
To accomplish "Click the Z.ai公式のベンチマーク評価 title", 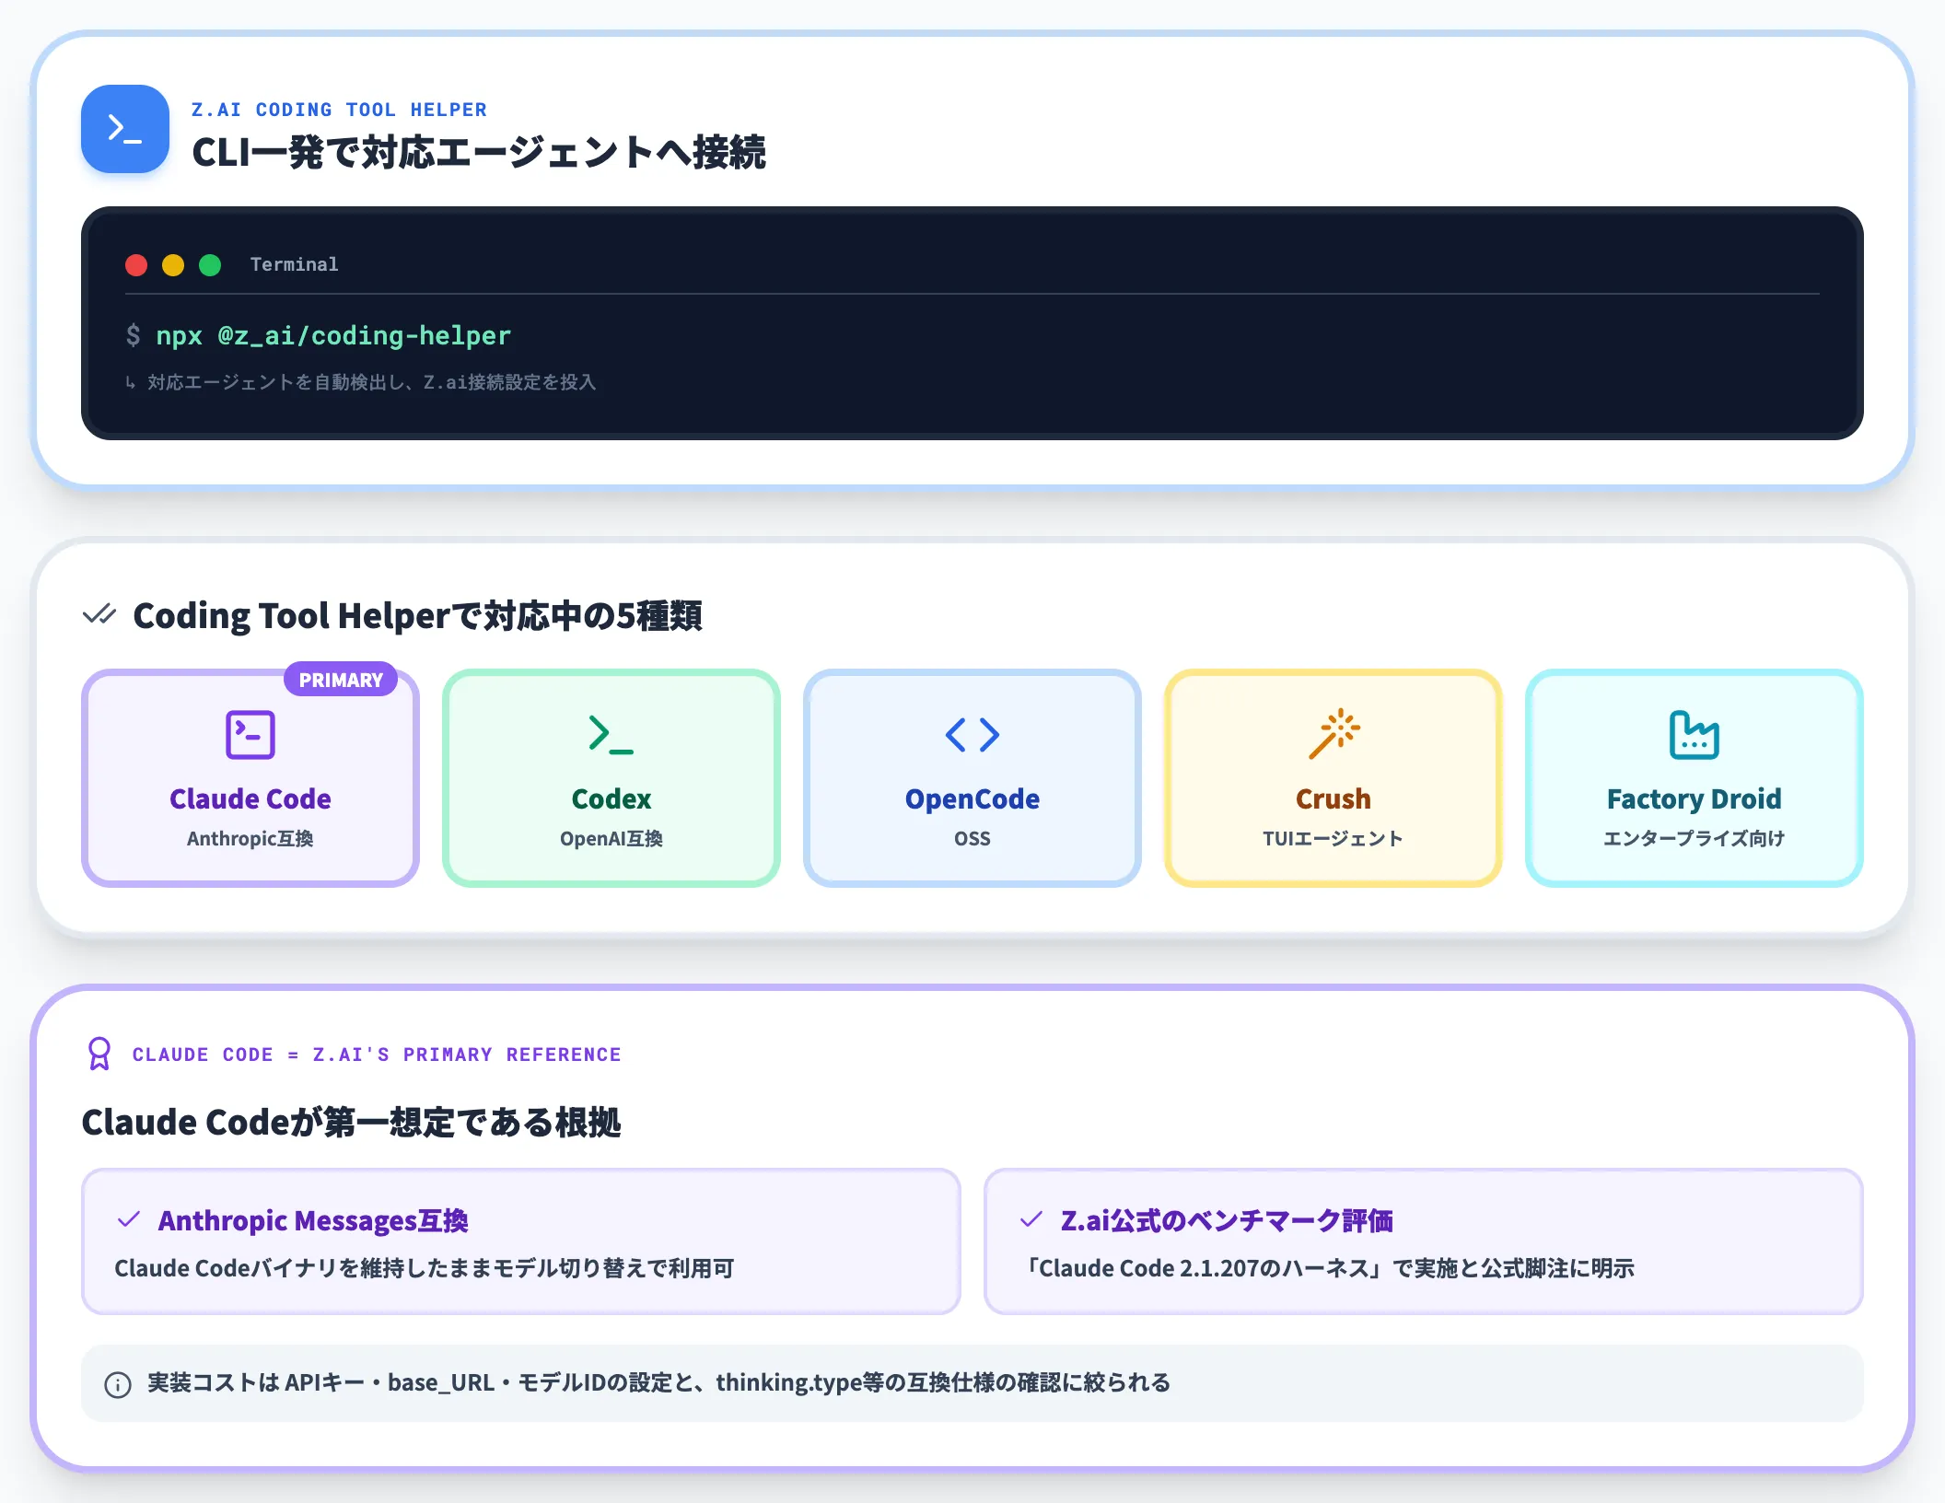I will (x=1227, y=1220).
